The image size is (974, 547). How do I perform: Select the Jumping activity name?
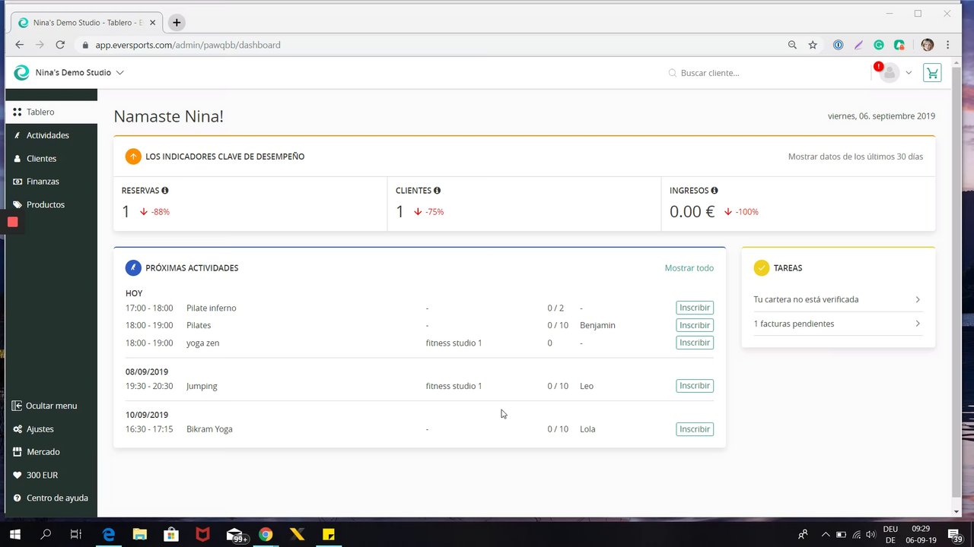pos(202,386)
